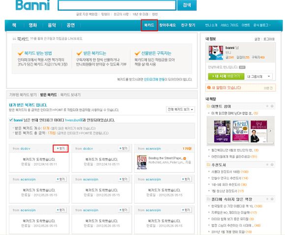The image size is (285, 235).
Task: Click the gear icon on 추천도서 folder
Action: click(x=272, y=164)
